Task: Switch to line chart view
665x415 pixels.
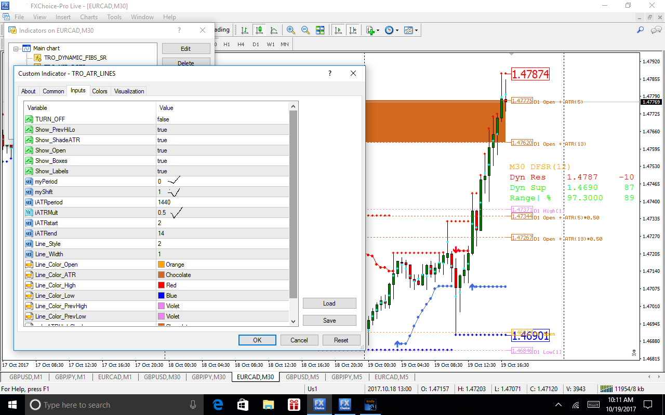Action: tap(273, 30)
